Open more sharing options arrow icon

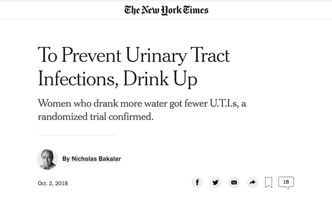click(252, 183)
